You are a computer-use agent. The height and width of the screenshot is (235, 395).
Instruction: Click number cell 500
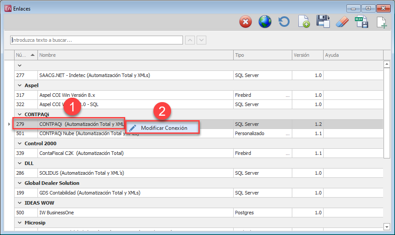26,213
